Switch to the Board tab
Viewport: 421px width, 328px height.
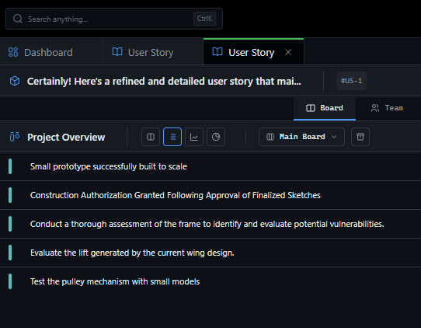coord(325,108)
